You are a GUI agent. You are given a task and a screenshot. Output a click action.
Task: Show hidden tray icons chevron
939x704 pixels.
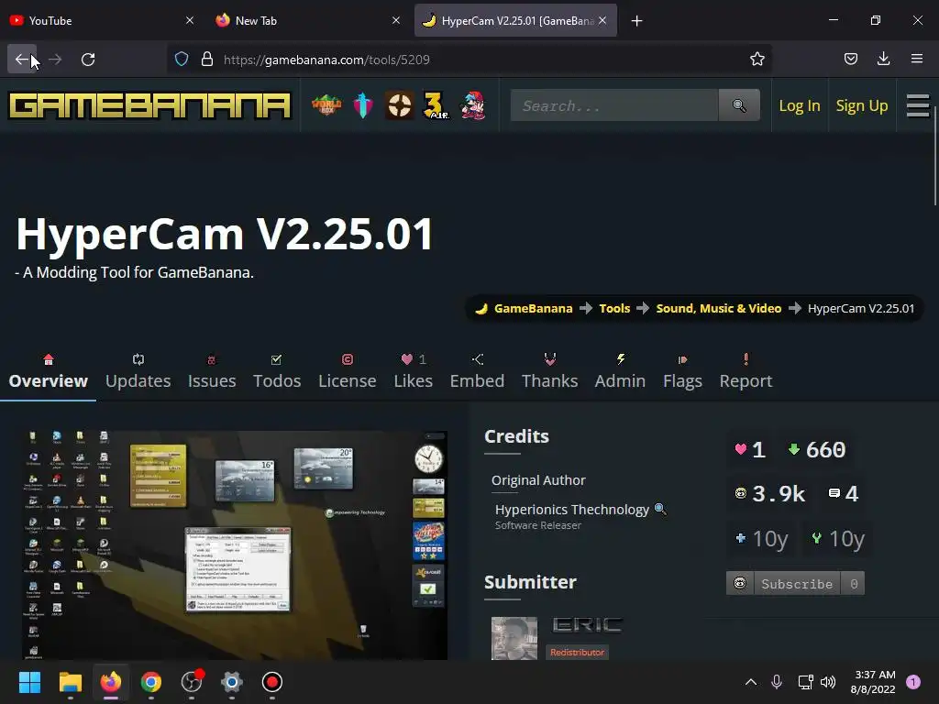750,682
